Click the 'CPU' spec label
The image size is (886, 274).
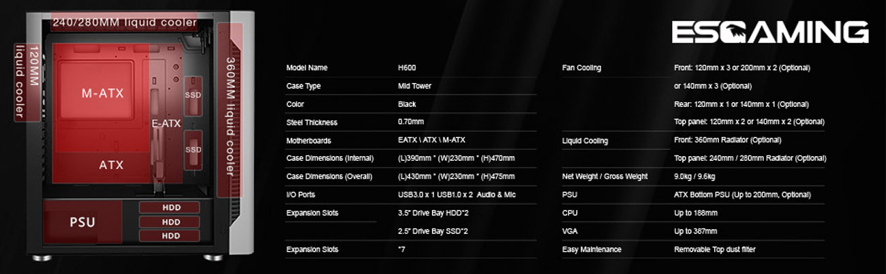click(x=569, y=213)
